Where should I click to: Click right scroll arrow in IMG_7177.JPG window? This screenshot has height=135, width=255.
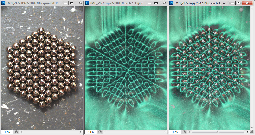(x=81, y=132)
